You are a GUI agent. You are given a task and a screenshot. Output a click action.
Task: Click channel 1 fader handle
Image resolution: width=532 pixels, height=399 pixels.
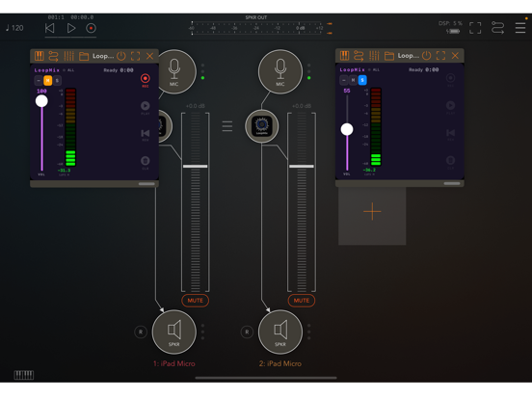coord(195,166)
